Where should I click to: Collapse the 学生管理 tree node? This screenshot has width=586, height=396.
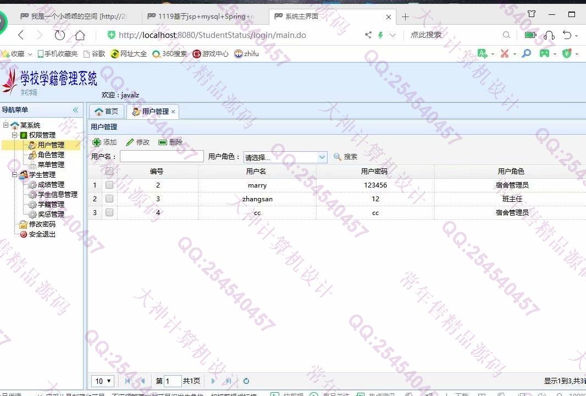click(15, 175)
